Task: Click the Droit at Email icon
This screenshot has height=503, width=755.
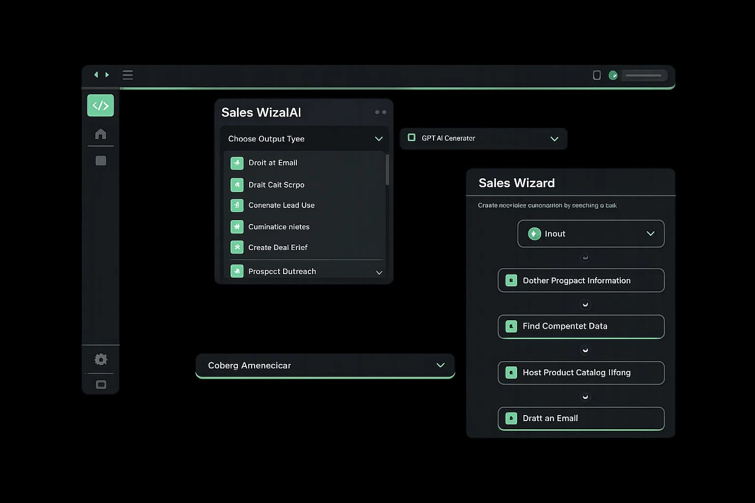Action: pyautogui.click(x=237, y=163)
